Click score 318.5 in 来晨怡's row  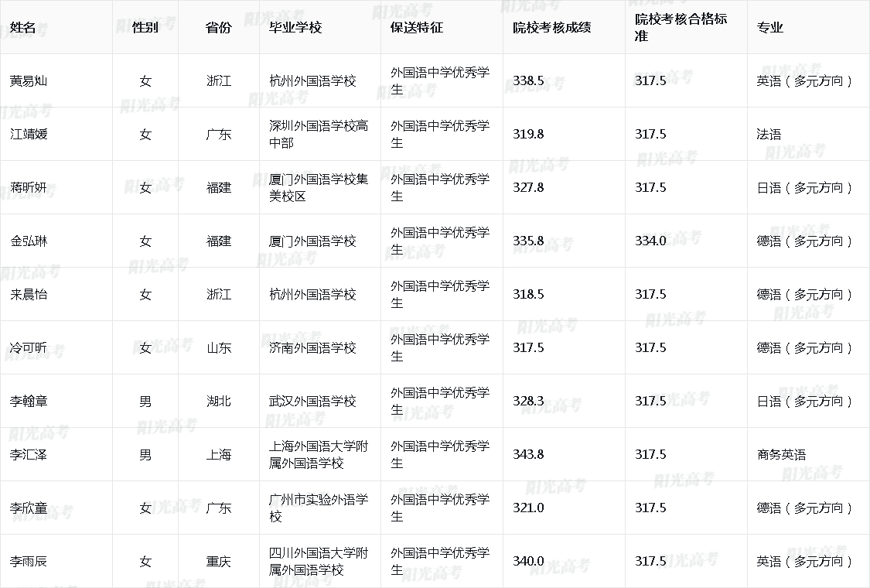(528, 294)
